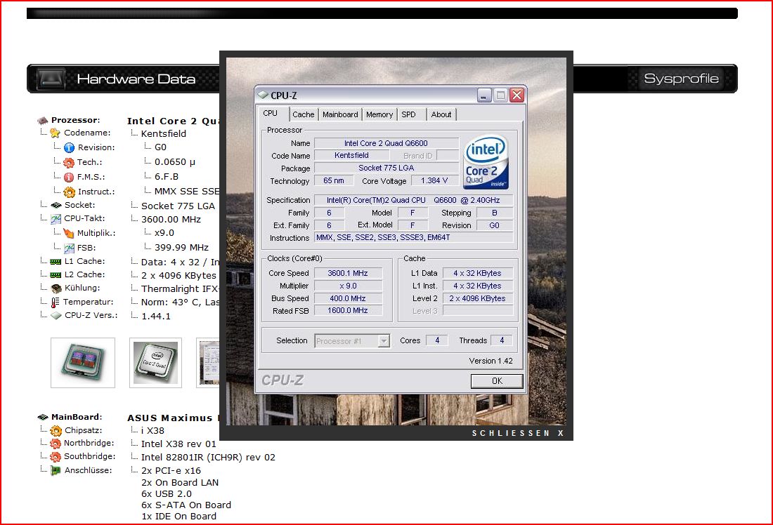Click the Hardware Data heading
The image size is (773, 525).
(x=136, y=79)
